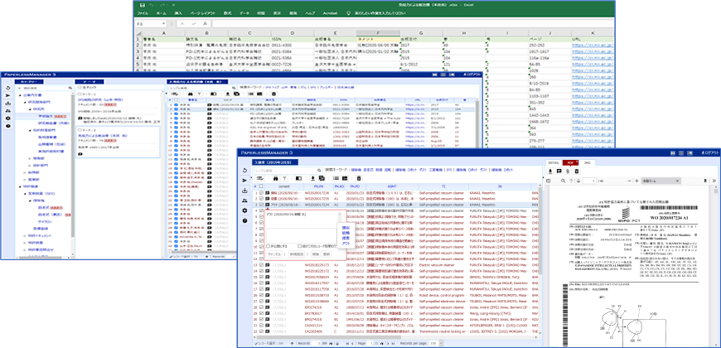This screenshot has height=348, width=721.
Task: Switch to the PDF tab in viewer panel
Action: [571, 163]
